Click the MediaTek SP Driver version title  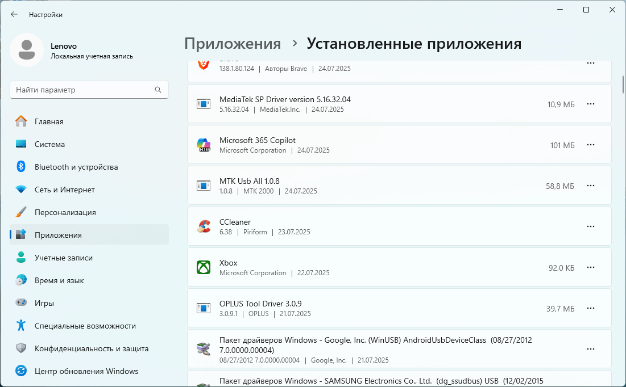pos(285,99)
